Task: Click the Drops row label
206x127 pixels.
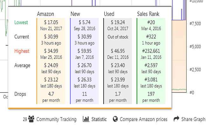Action: click(x=20, y=94)
